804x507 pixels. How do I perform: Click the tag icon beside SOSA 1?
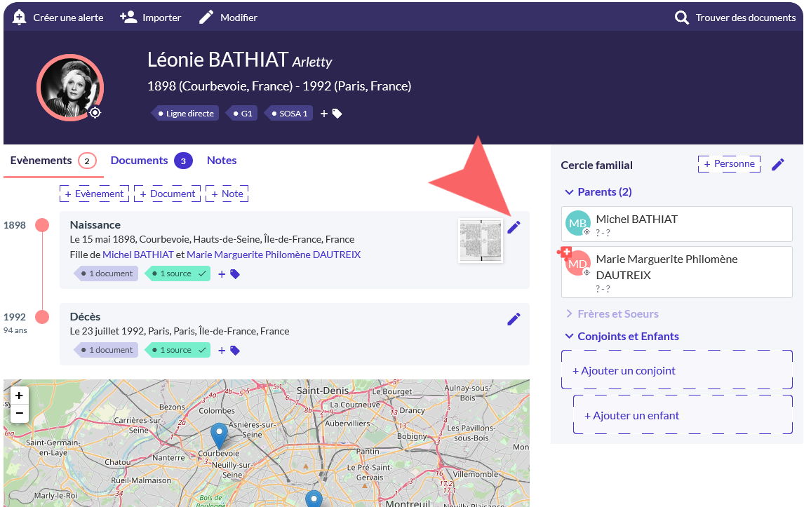pyautogui.click(x=337, y=114)
